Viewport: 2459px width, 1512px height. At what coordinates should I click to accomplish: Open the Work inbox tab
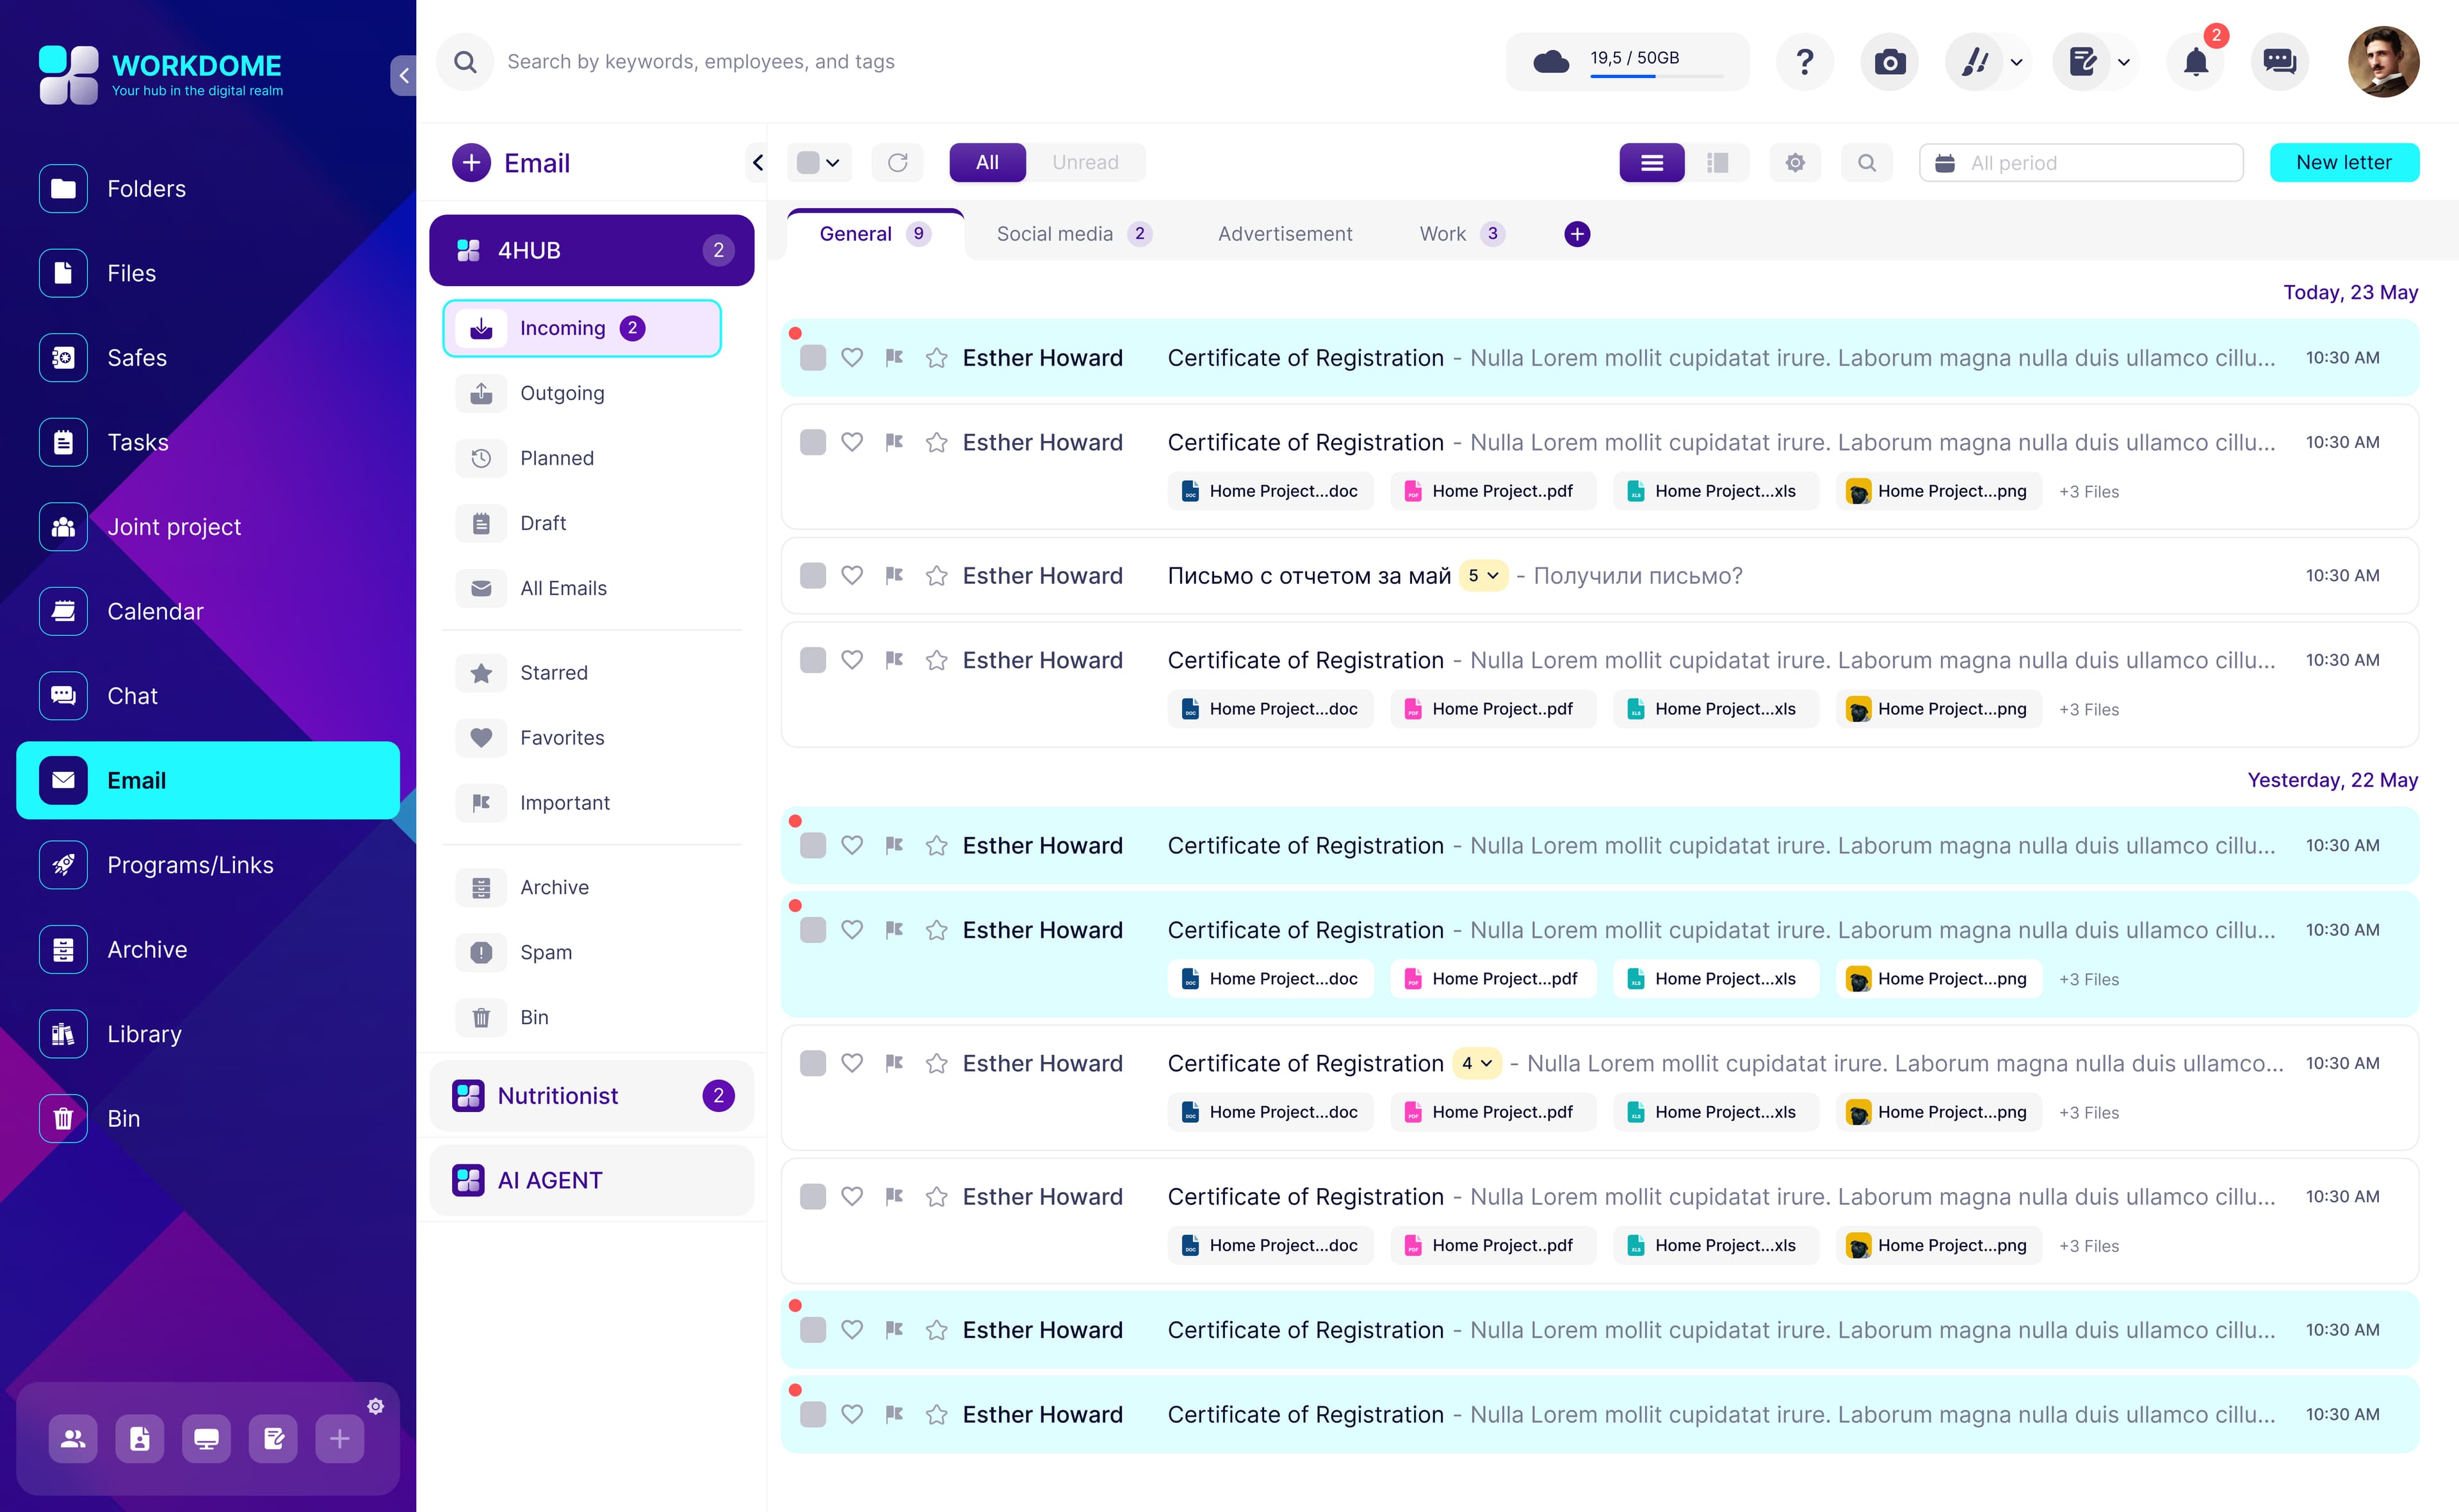point(1443,233)
